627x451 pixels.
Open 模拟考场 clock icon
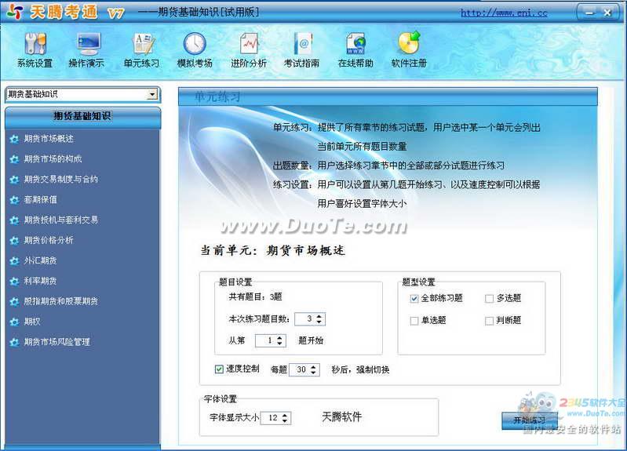click(195, 45)
